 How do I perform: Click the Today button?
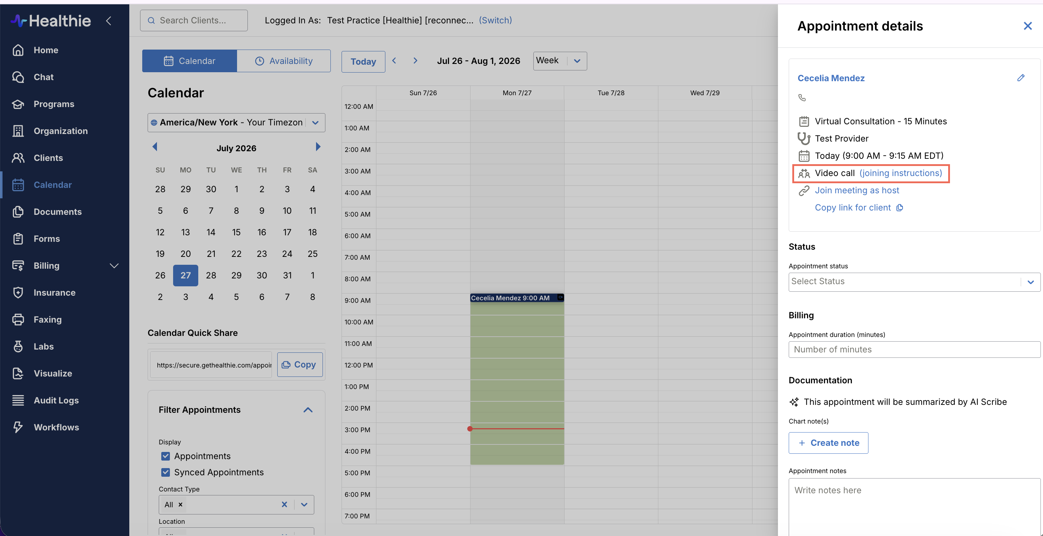(363, 61)
